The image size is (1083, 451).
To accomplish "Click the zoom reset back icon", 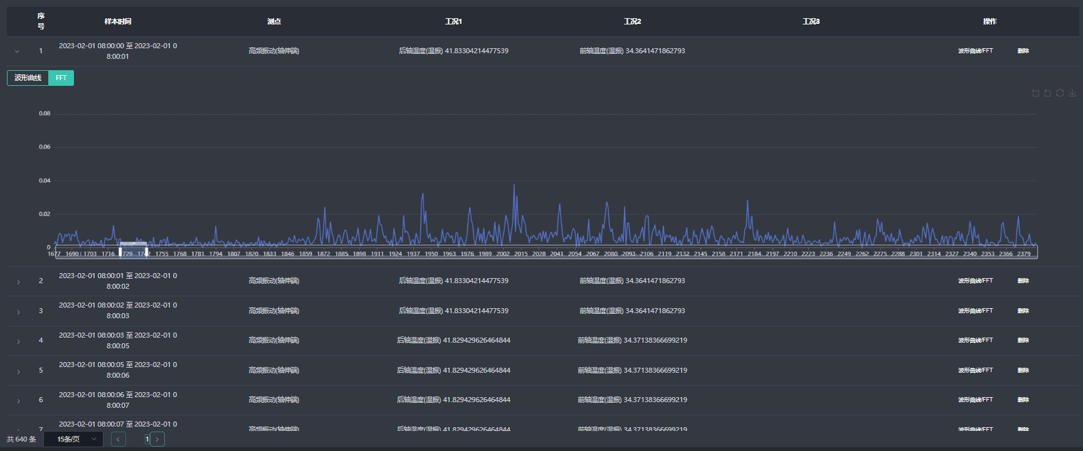I will pyautogui.click(x=1048, y=93).
